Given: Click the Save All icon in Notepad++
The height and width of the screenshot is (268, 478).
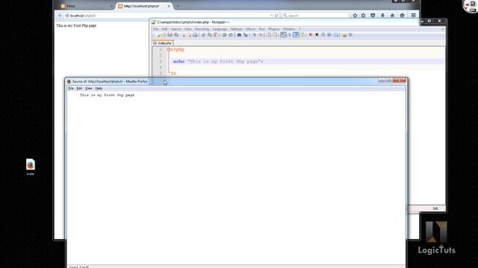Looking at the screenshot, I should coord(176,35).
